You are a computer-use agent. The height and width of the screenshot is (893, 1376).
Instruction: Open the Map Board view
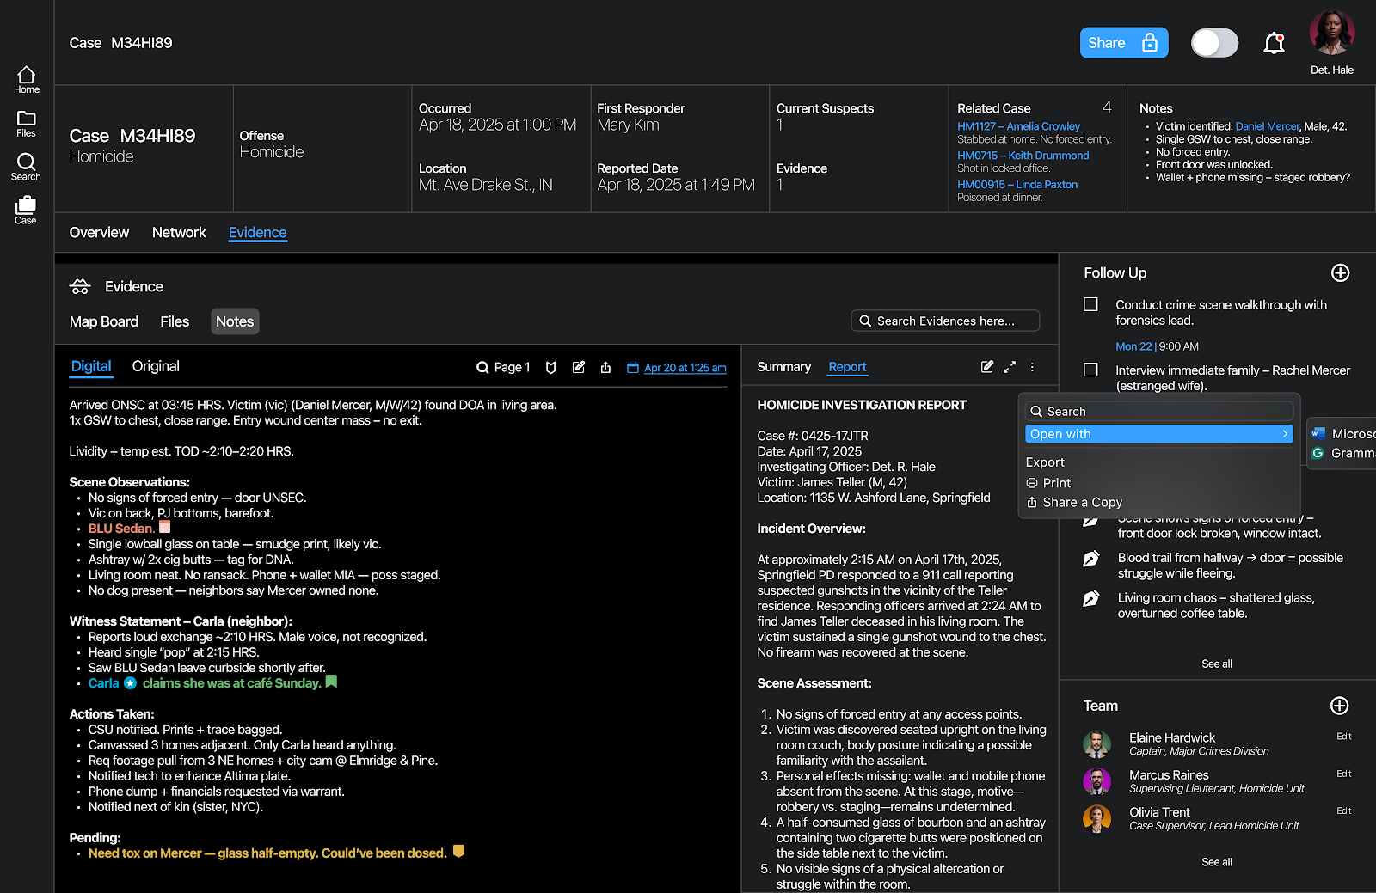[104, 321]
